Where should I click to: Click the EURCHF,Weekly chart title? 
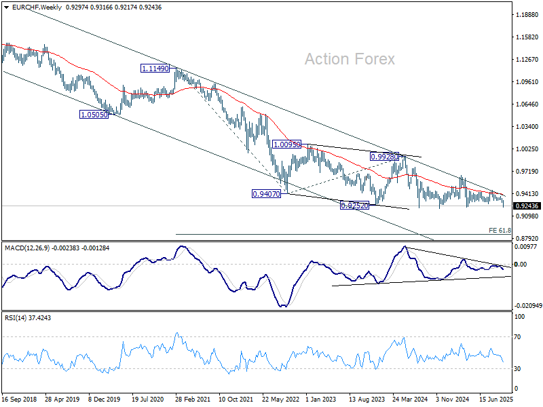click(37, 7)
